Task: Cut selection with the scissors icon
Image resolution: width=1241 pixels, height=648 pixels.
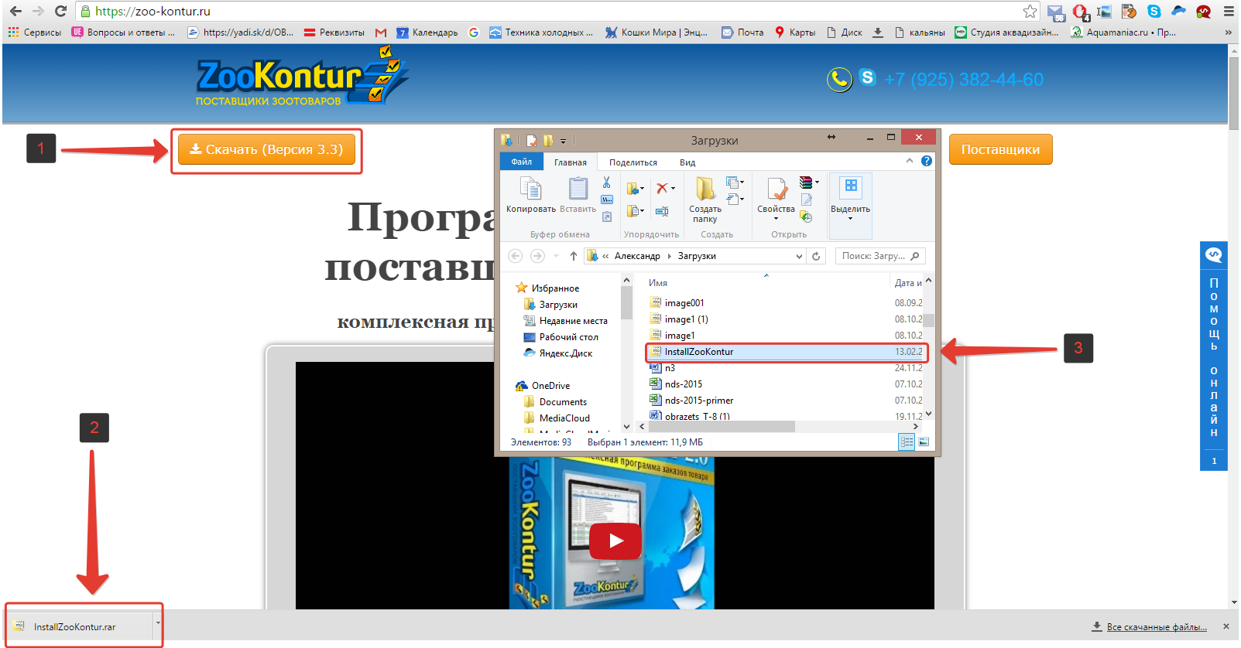Action: (x=606, y=182)
